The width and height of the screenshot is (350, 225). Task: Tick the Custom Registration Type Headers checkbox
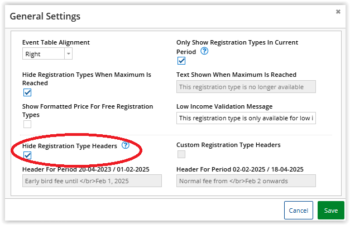181,154
